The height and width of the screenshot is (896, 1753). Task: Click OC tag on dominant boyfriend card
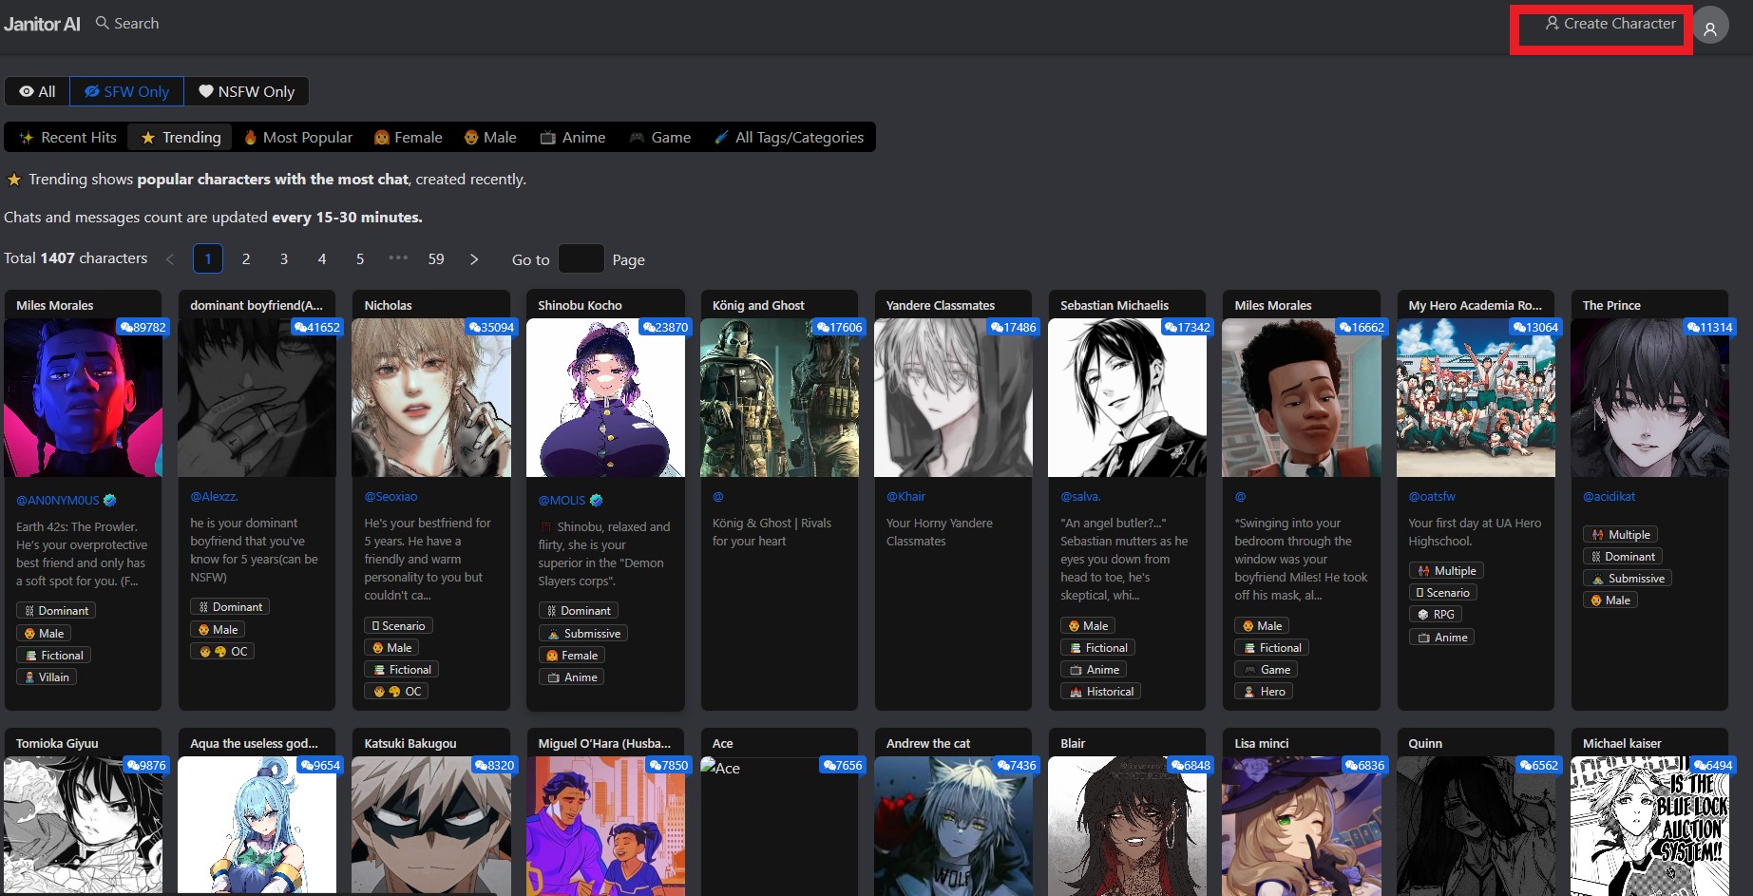tap(222, 652)
